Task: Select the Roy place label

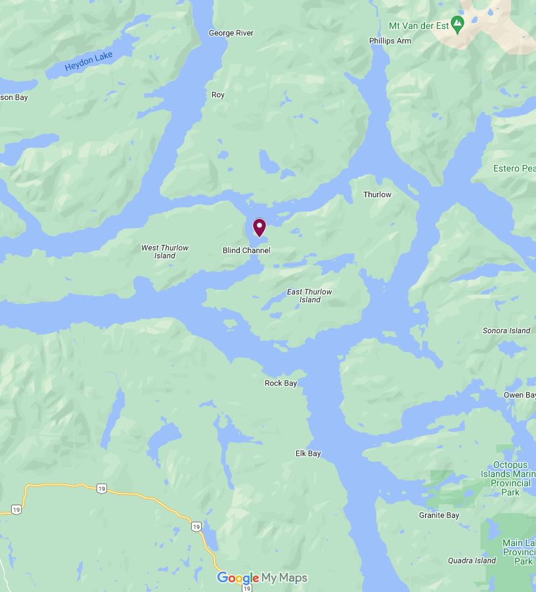Action: [x=218, y=95]
